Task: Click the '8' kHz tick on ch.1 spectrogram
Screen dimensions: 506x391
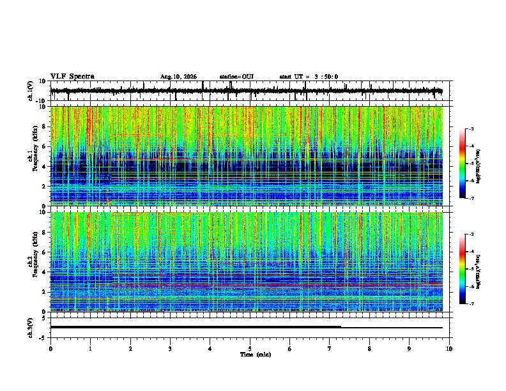Action: (45, 126)
